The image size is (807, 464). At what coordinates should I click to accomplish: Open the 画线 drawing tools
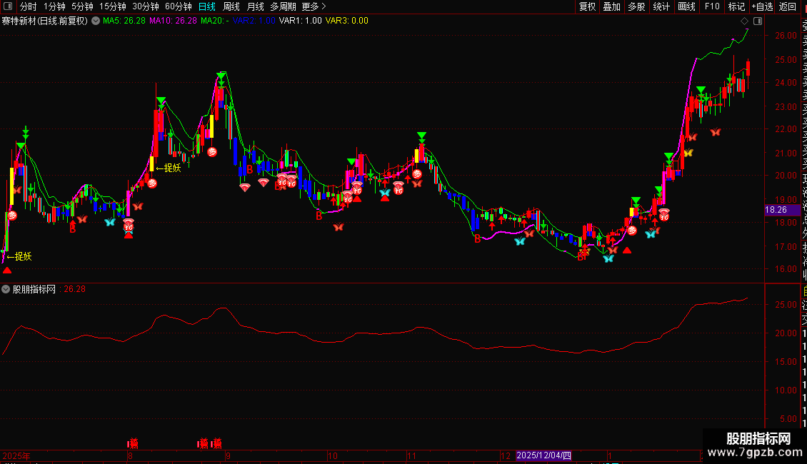coord(686,6)
